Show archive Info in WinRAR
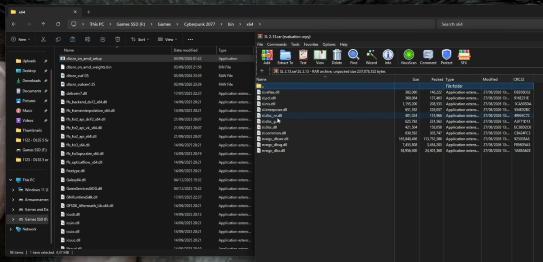This screenshot has width=543, height=262. click(x=388, y=57)
